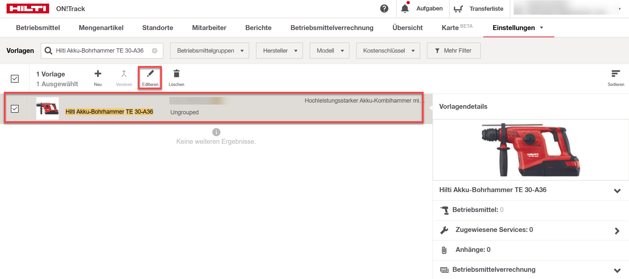
Task: Open the help question mark icon
Action: coord(384,8)
